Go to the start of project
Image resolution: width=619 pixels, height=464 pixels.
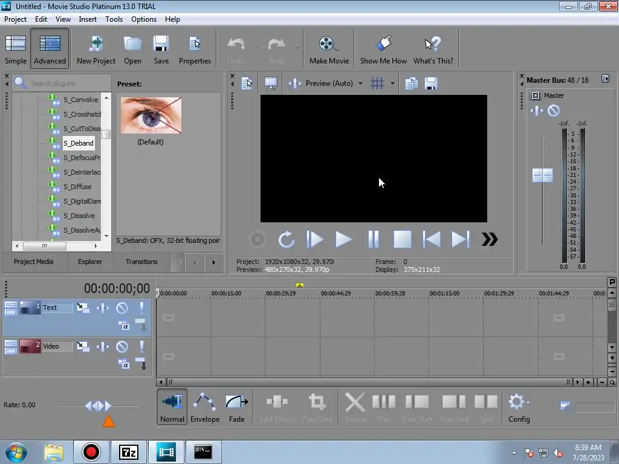(432, 239)
